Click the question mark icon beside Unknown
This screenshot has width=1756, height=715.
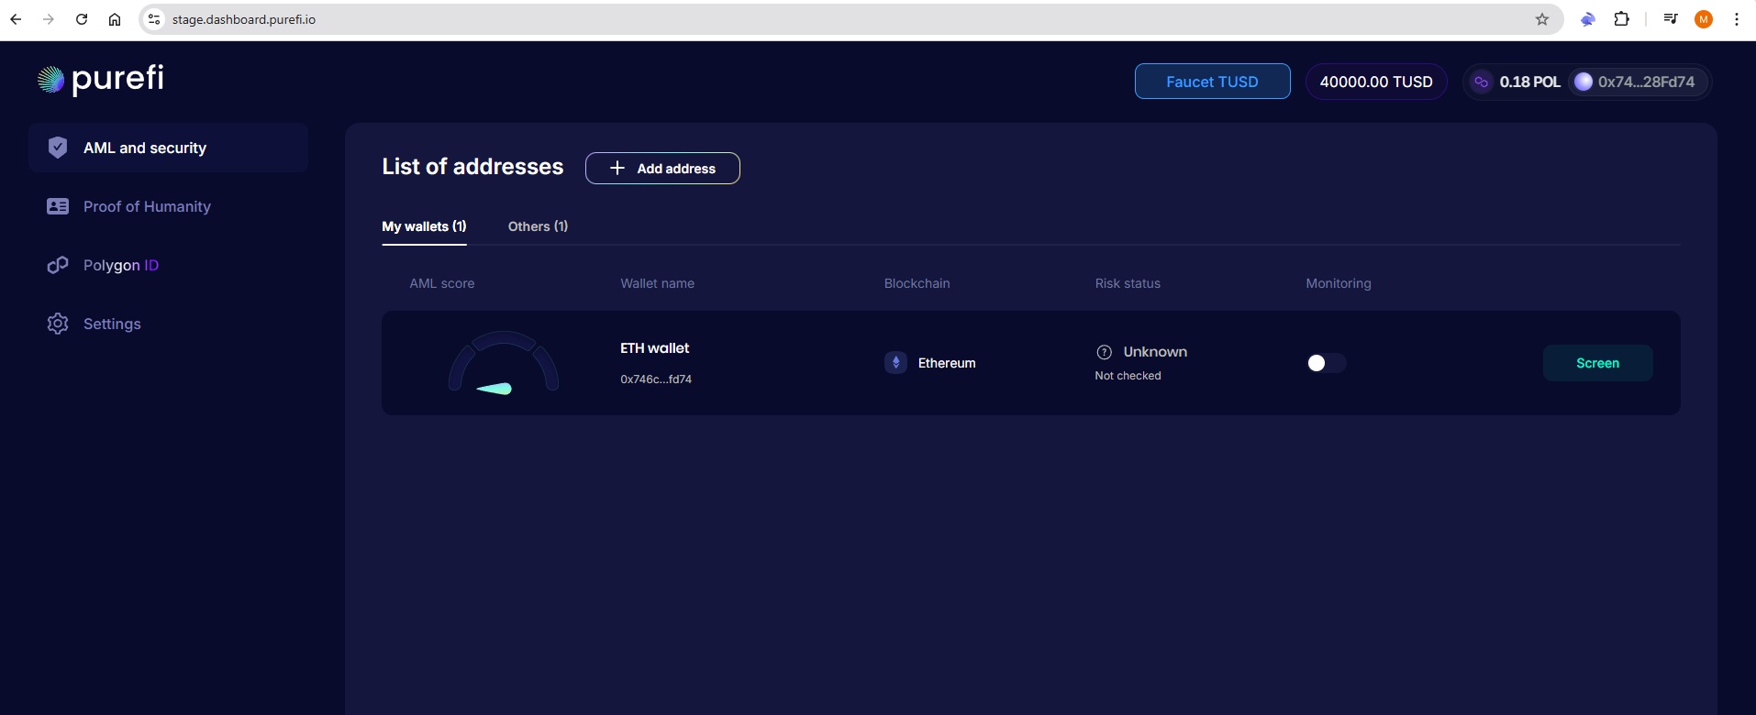[x=1105, y=352]
